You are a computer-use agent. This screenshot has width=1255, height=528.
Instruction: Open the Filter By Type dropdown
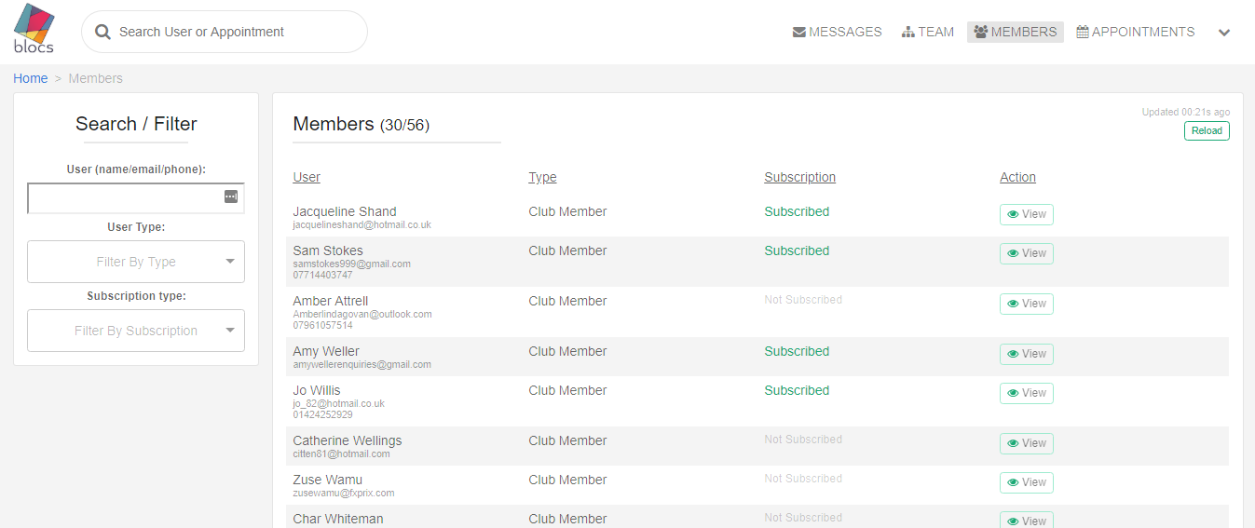pyautogui.click(x=136, y=262)
